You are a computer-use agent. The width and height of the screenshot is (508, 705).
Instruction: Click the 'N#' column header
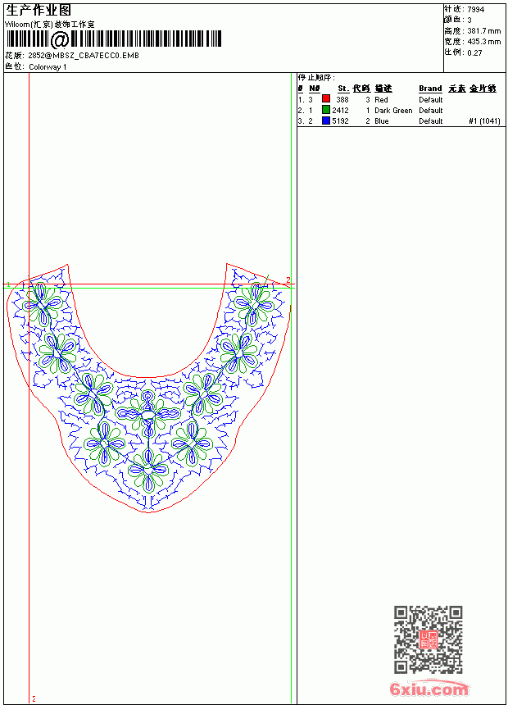coord(315,89)
